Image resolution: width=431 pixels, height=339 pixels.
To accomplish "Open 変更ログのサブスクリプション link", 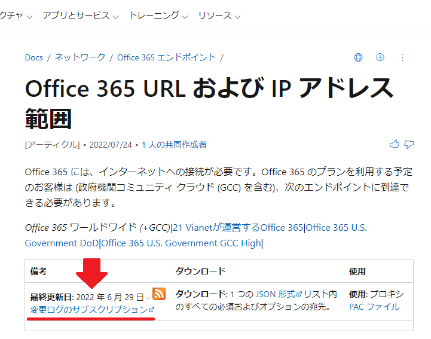I will coord(92,310).
